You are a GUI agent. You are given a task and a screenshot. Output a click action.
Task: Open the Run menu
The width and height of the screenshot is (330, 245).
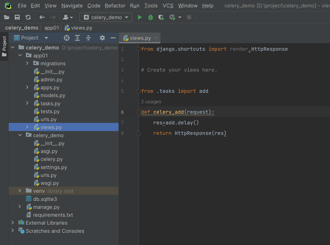[x=135, y=6]
